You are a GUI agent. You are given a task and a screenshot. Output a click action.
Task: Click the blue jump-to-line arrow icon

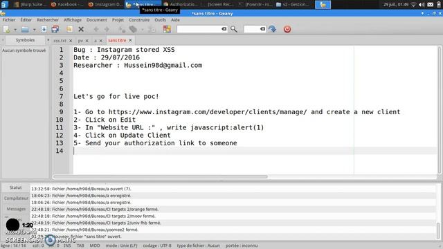(x=272, y=29)
